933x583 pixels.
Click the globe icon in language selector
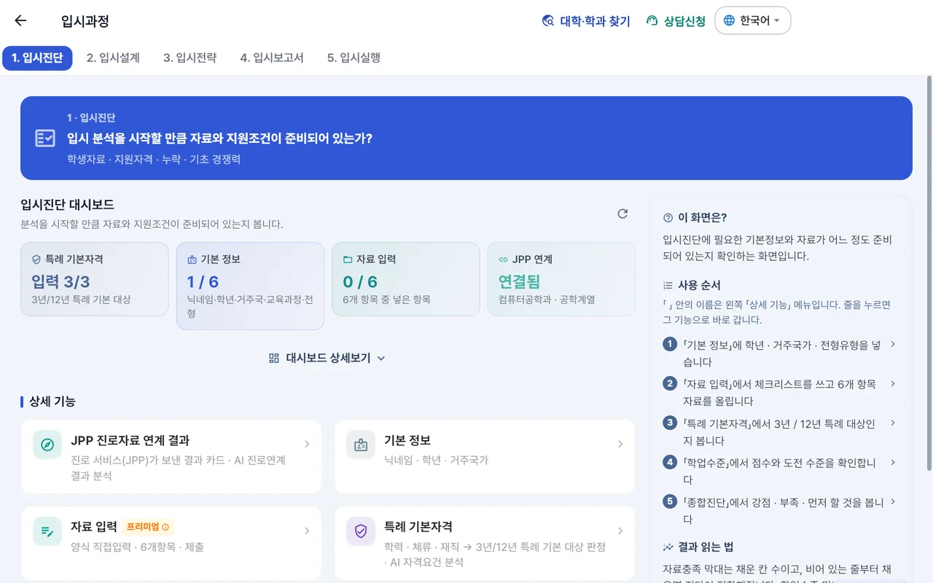tap(729, 20)
